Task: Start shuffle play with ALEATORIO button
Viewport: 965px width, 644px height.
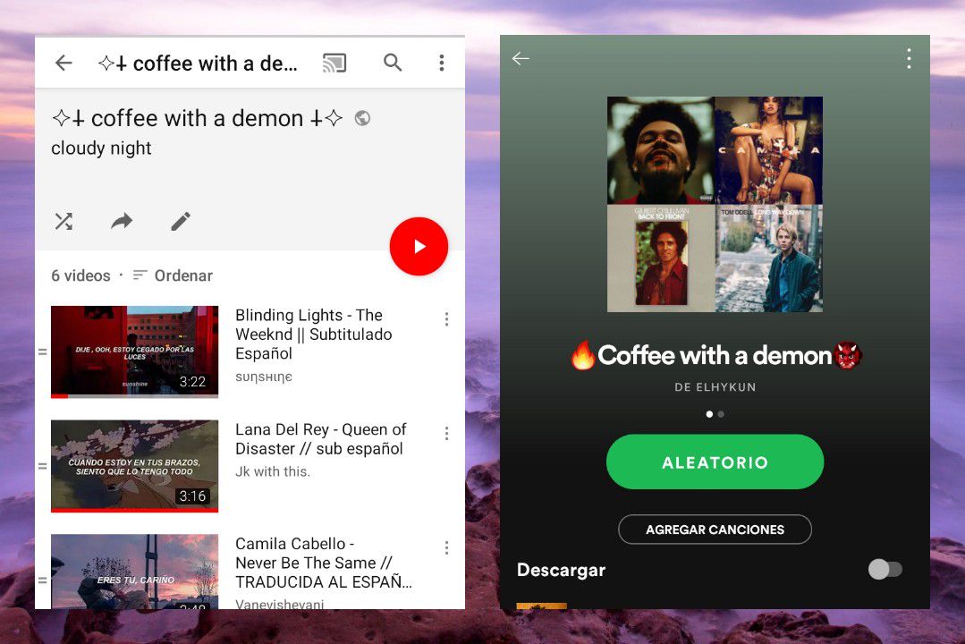Action: click(x=715, y=462)
